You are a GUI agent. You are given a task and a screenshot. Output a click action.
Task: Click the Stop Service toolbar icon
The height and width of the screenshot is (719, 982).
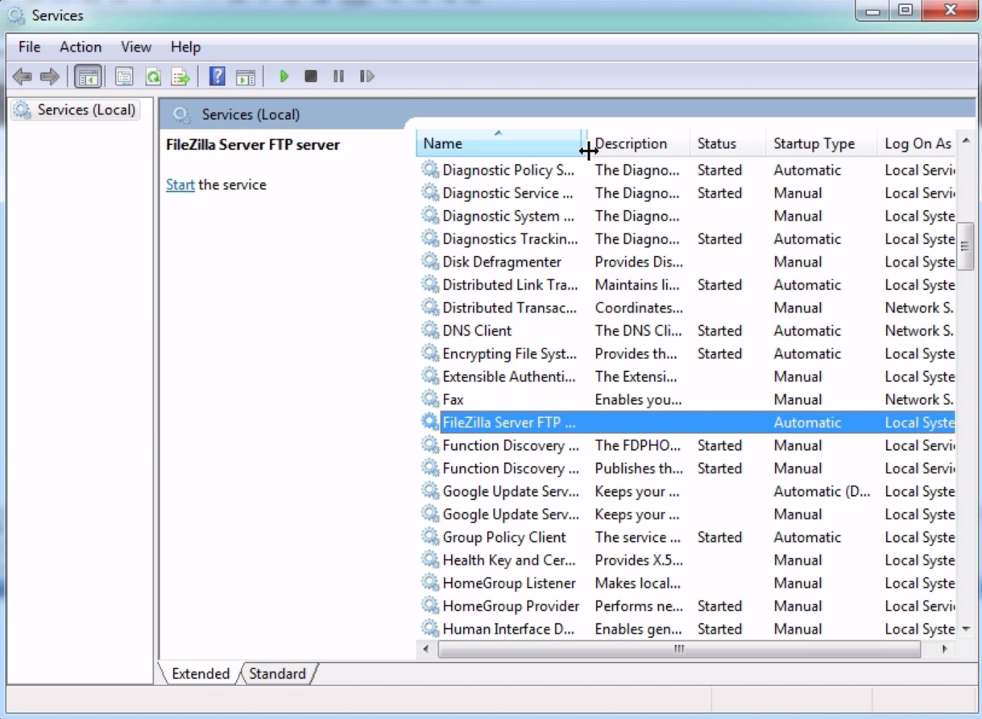click(x=311, y=76)
